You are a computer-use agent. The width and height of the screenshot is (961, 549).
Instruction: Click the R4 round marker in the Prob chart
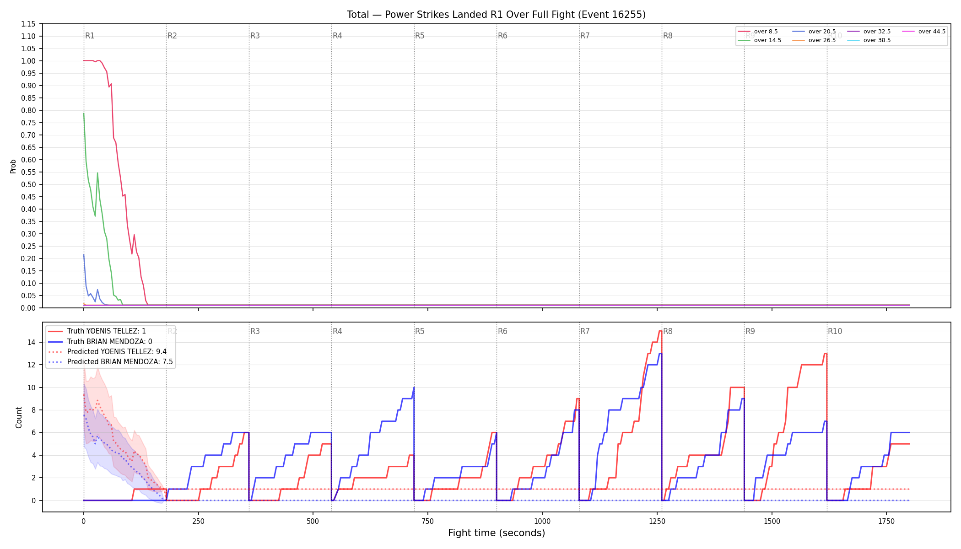coord(337,36)
